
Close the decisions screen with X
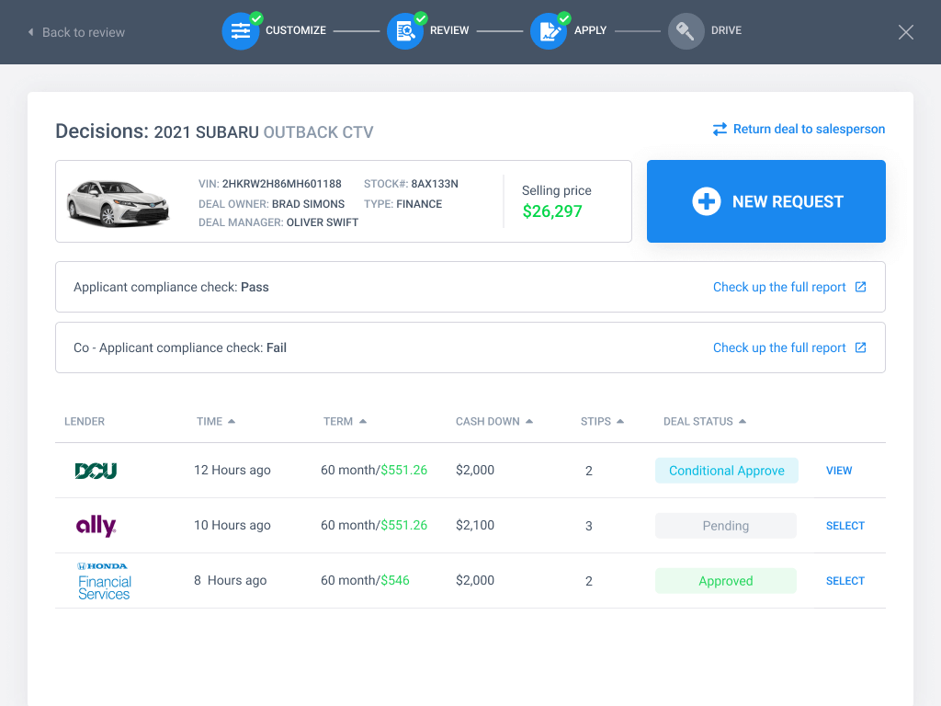pos(905,32)
